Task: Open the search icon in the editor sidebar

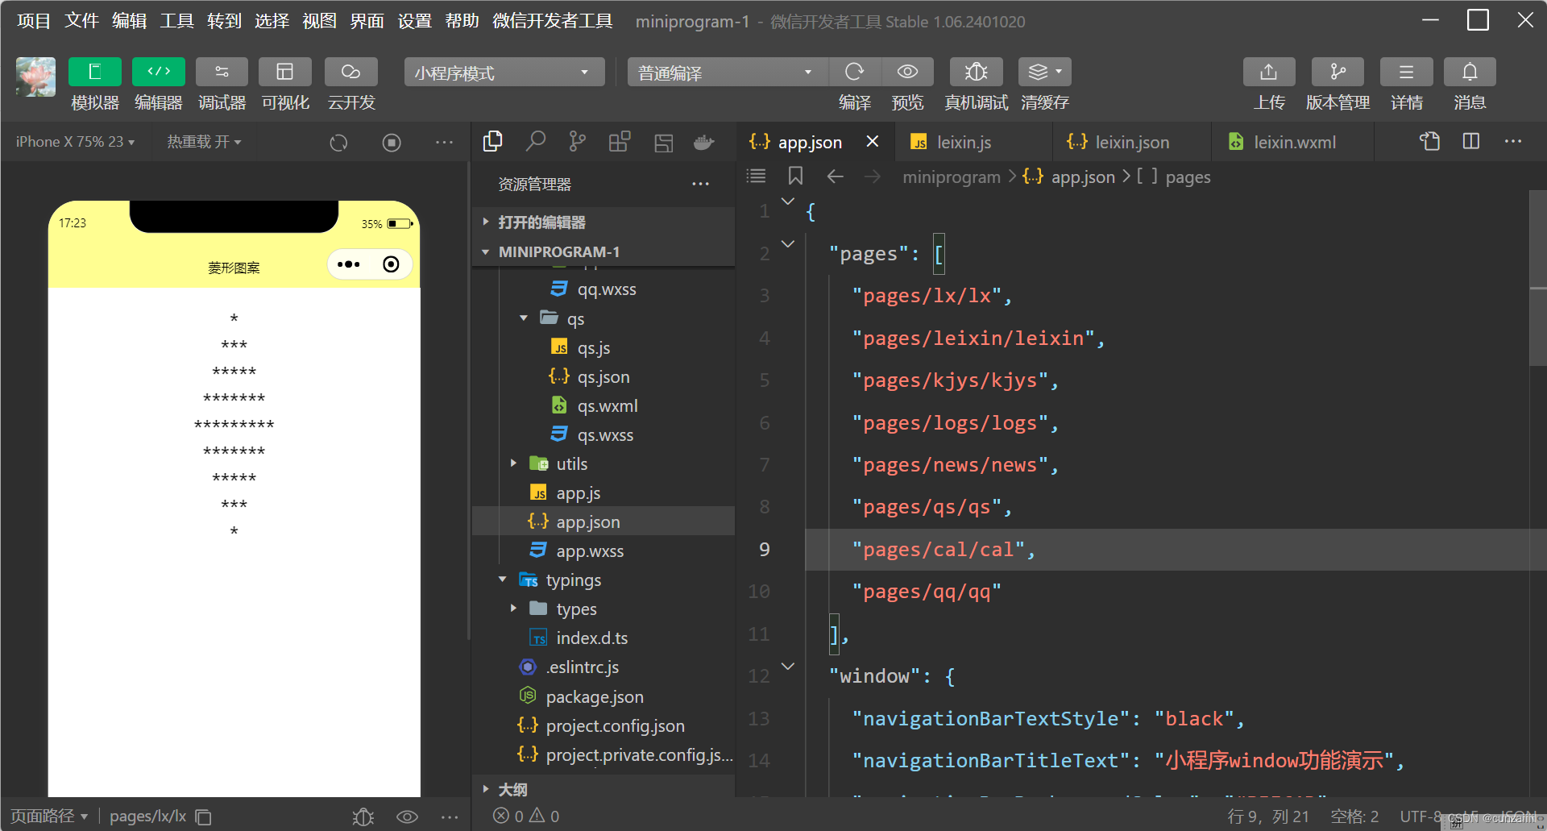Action: click(x=535, y=142)
